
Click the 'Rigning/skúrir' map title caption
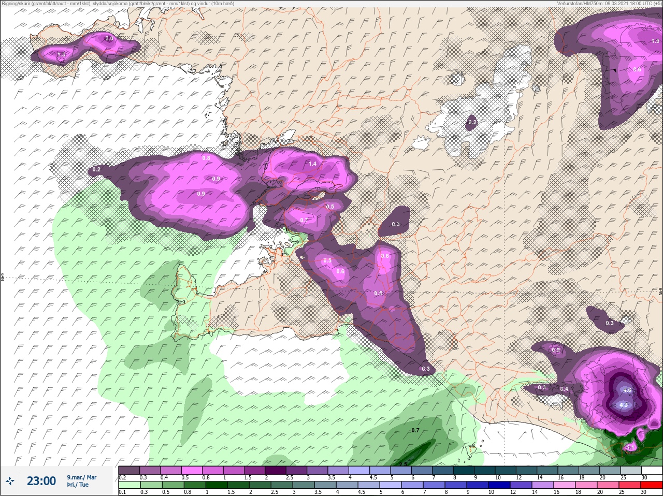(x=118, y=4)
